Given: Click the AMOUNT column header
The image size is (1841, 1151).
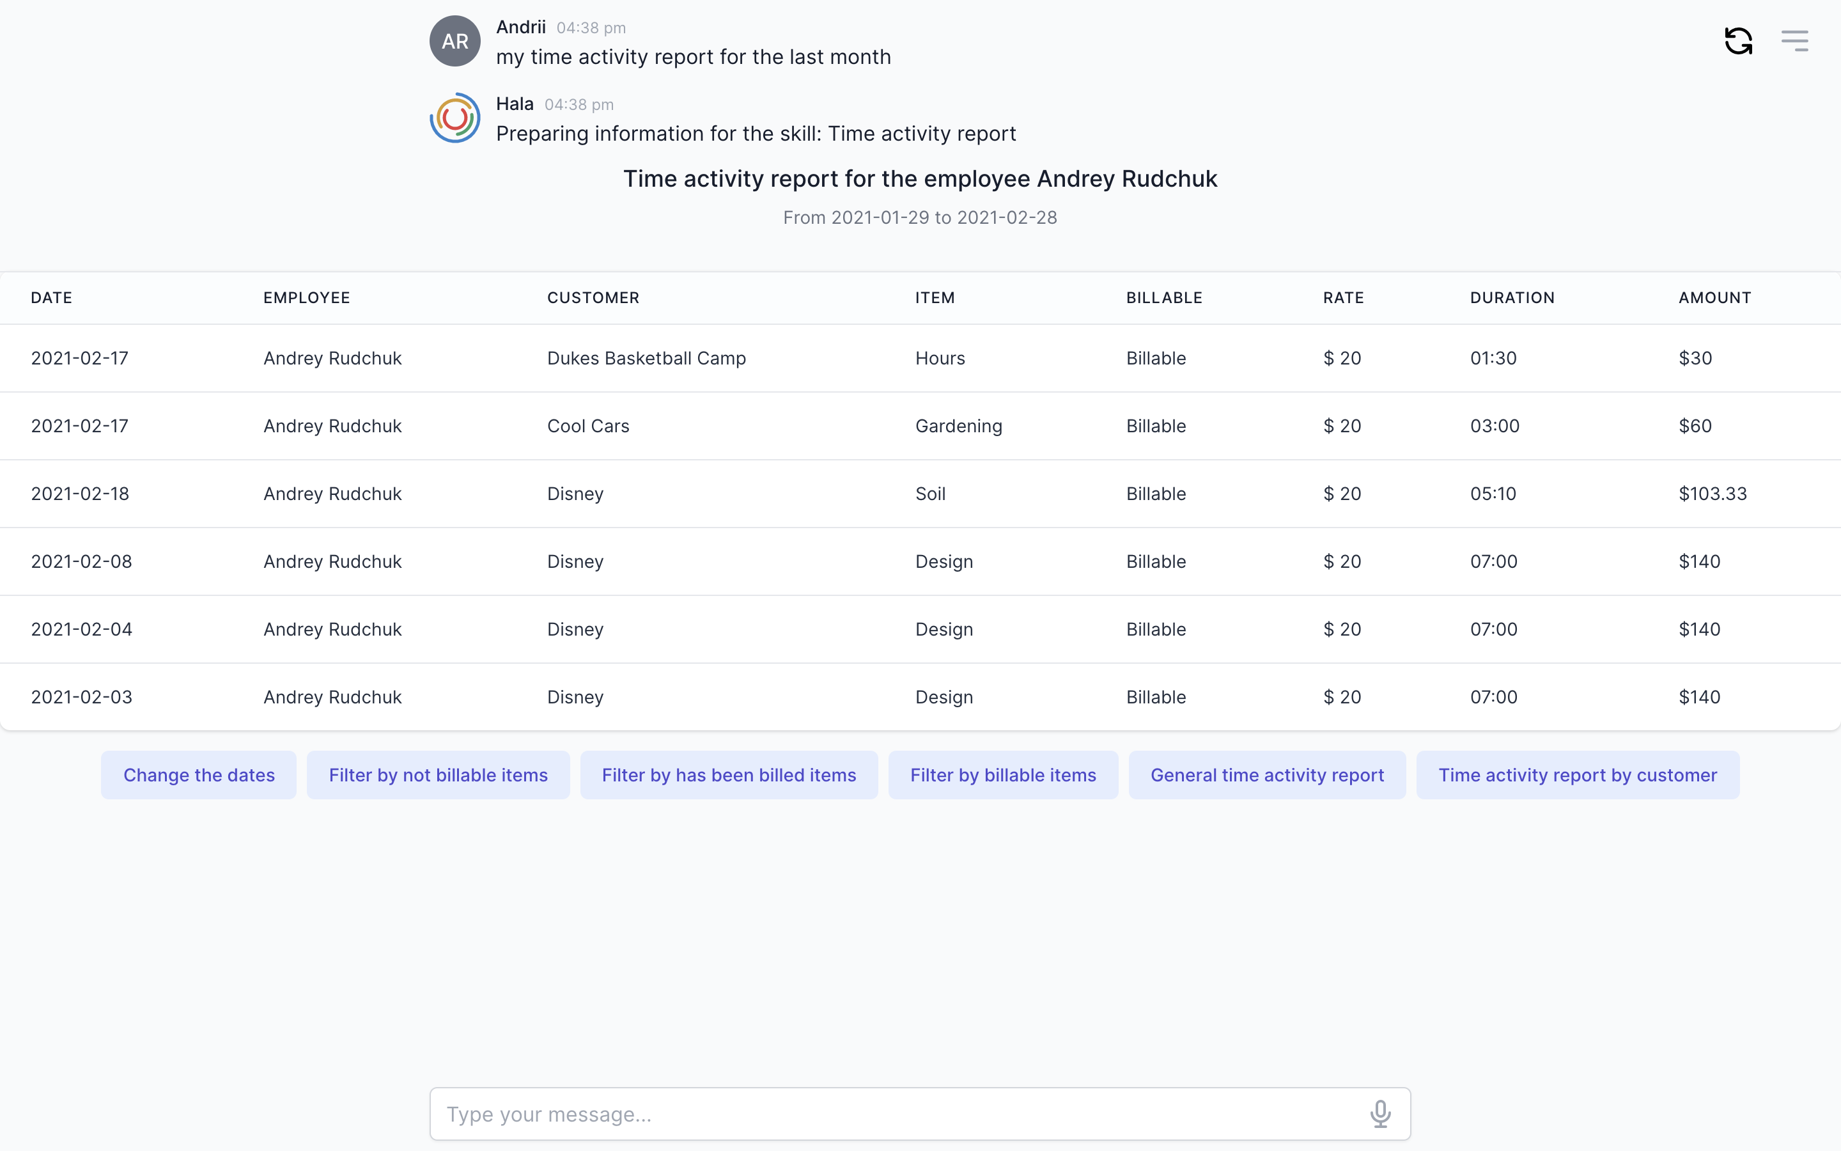Looking at the screenshot, I should click(x=1714, y=297).
